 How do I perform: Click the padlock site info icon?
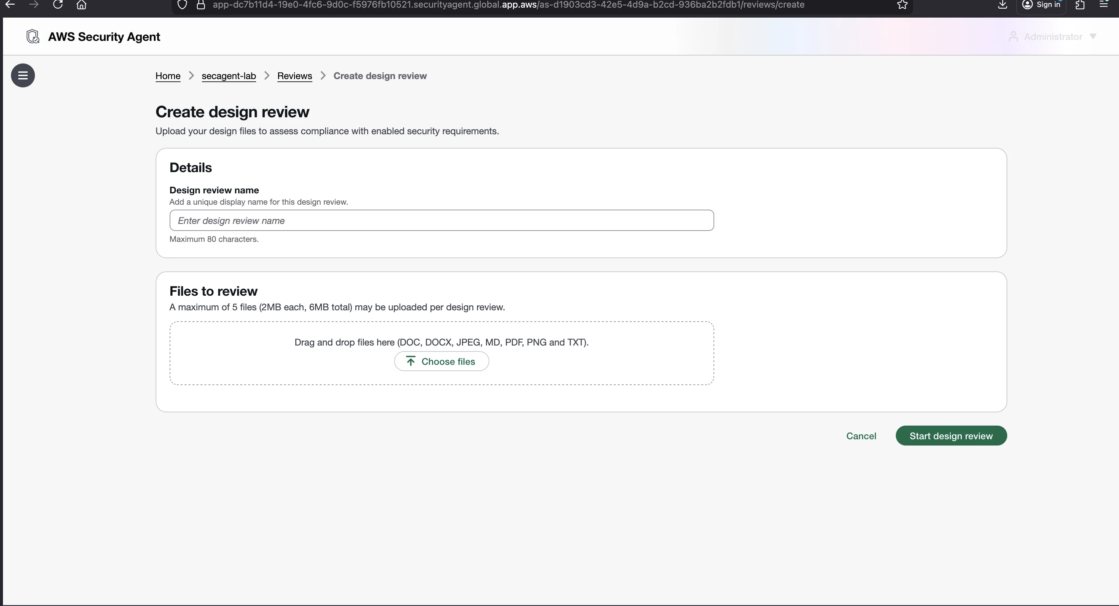point(201,5)
